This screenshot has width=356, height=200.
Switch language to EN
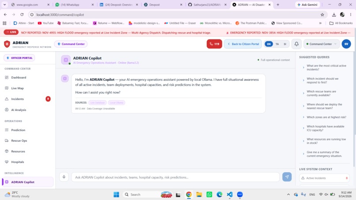pyautogui.click(x=269, y=44)
